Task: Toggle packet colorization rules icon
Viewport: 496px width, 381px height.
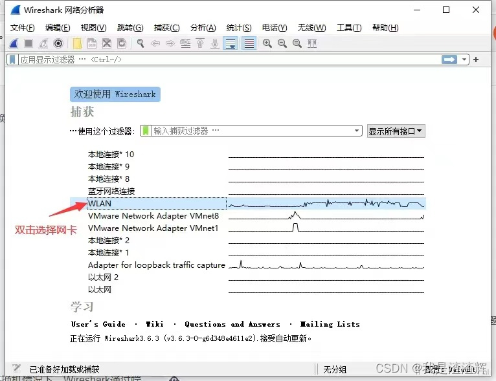Action: tap(249, 43)
